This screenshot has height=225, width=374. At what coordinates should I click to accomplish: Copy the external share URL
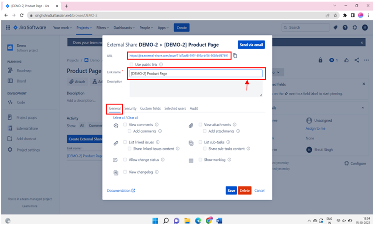coord(235,56)
